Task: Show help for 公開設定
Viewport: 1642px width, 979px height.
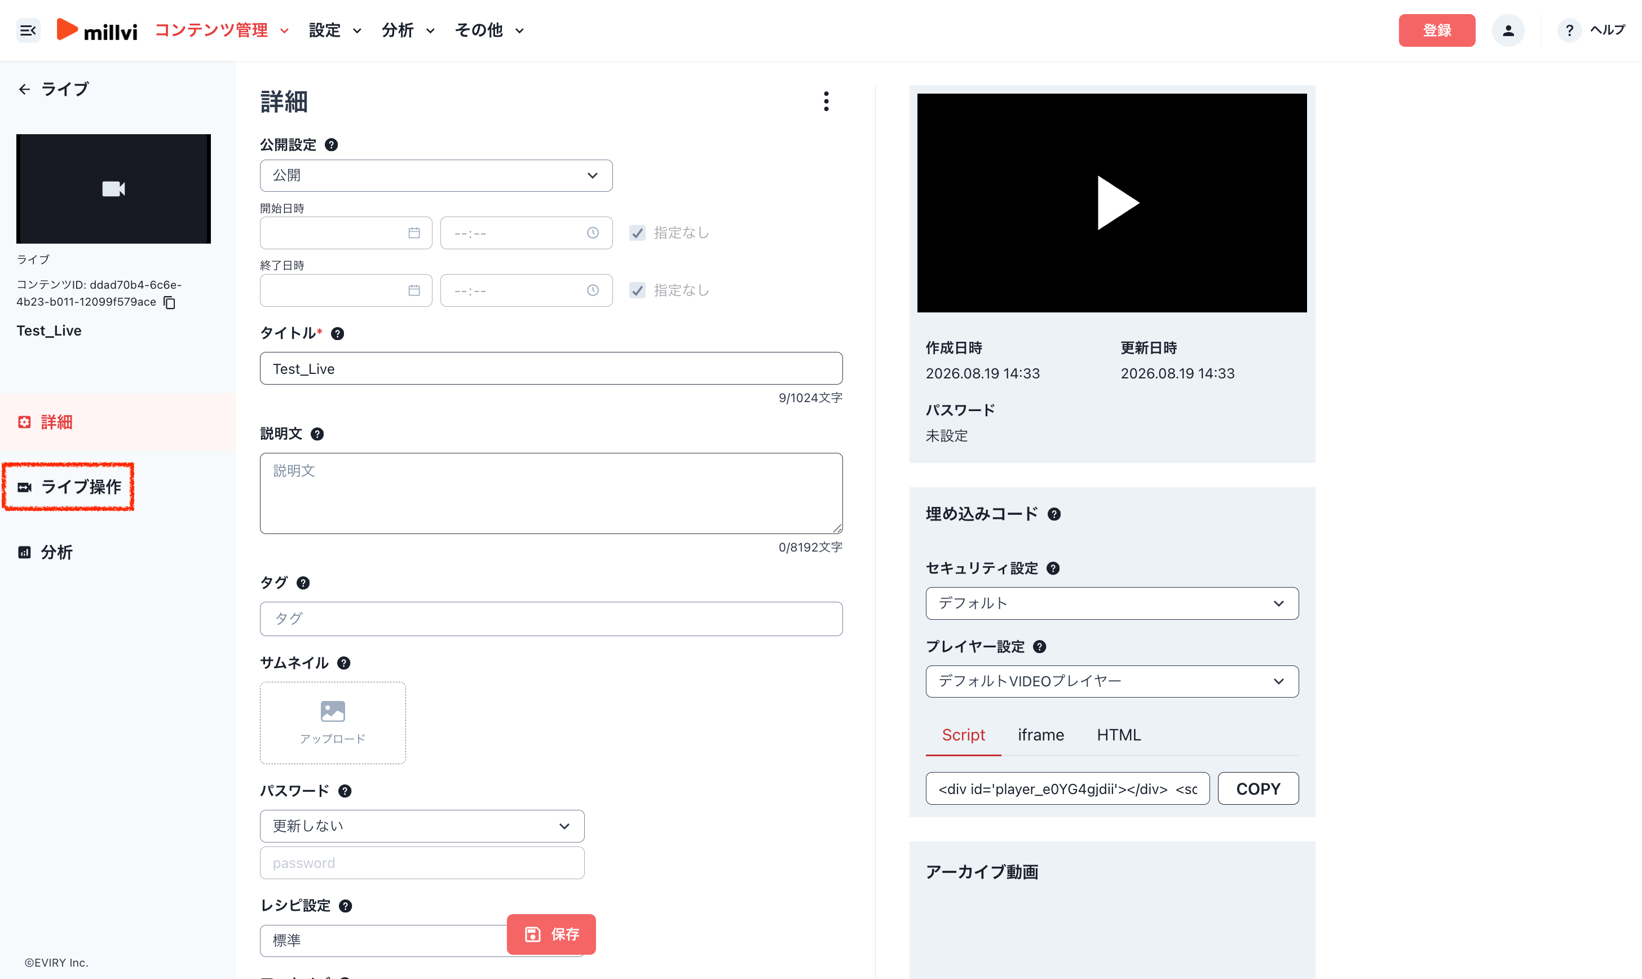Action: point(332,145)
